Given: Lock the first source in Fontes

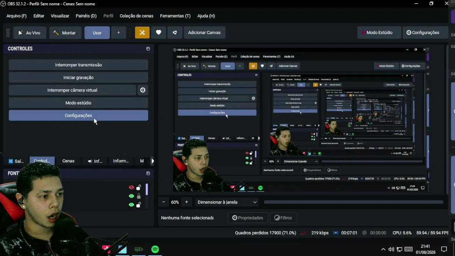Looking at the screenshot, I should click(139, 187).
